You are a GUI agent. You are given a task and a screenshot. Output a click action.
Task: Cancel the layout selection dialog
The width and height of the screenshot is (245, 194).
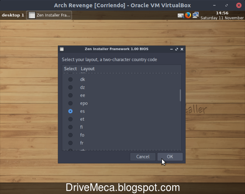coord(143,157)
